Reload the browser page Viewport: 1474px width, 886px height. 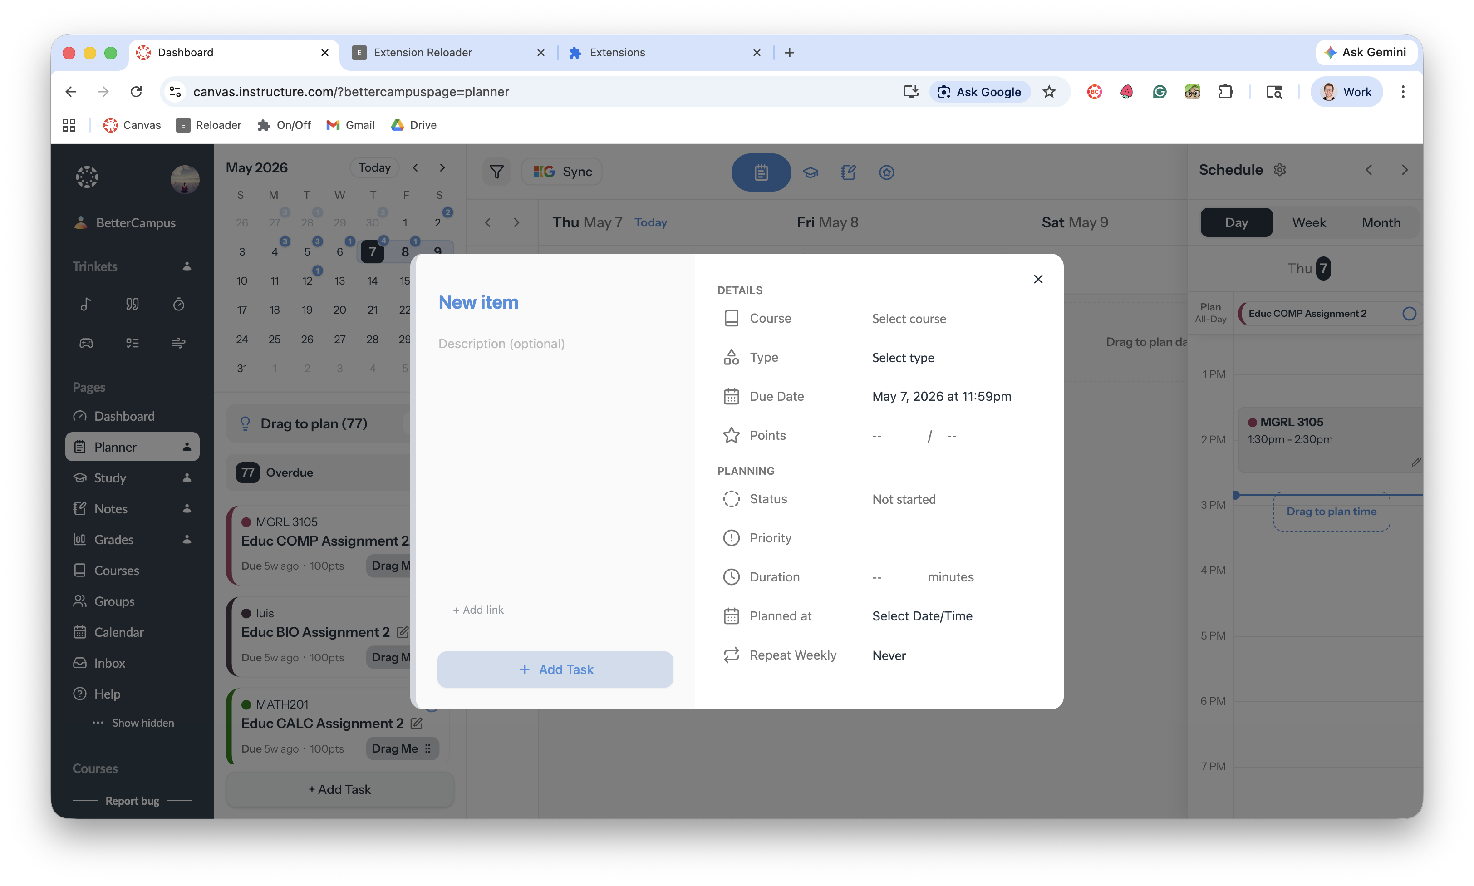136,92
